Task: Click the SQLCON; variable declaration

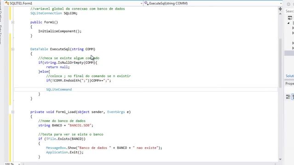Action: 70,13
